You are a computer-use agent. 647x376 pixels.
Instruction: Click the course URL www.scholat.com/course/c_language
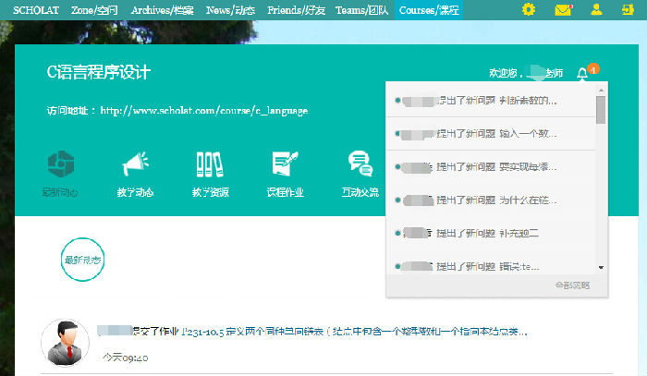[203, 111]
